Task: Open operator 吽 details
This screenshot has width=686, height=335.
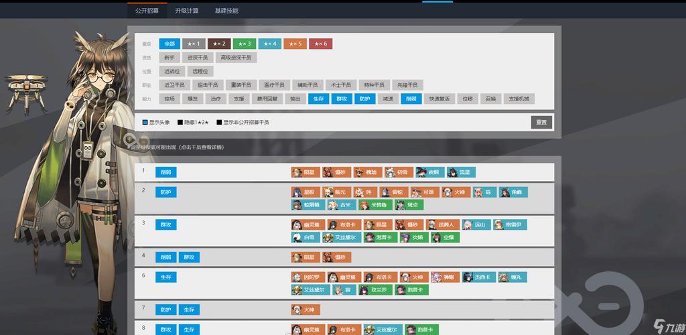Action: click(365, 192)
